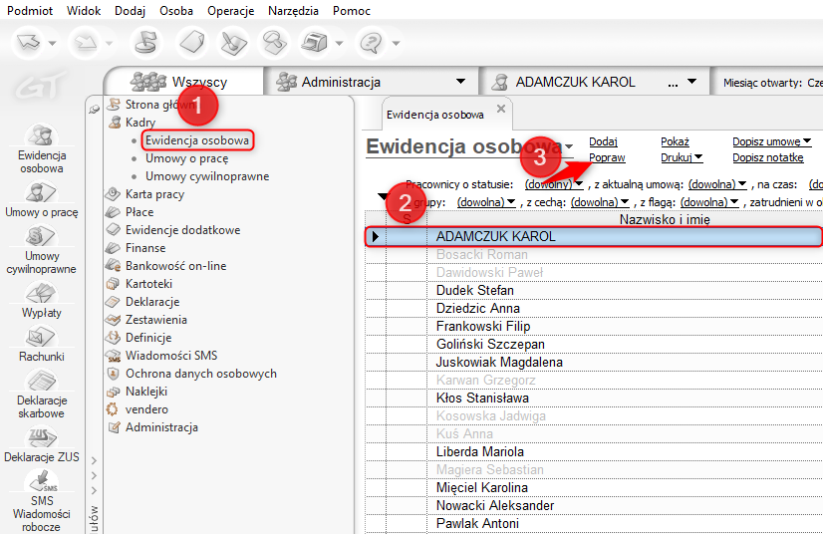Viewport: 823px width, 534px height.
Task: Open Deklaracje skarbowe shortcut icon
Action: point(42,381)
